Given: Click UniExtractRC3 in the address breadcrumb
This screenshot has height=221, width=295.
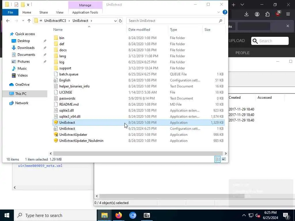Looking at the screenshot, I should 55,21.
